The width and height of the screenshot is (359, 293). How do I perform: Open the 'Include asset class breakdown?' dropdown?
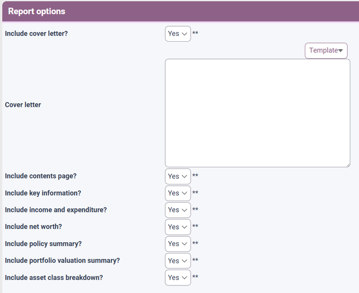click(x=177, y=278)
